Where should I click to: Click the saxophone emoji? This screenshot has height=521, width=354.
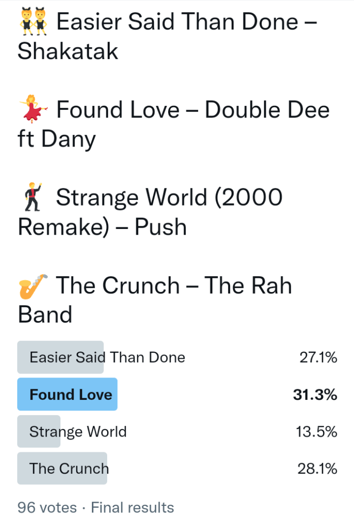33,285
